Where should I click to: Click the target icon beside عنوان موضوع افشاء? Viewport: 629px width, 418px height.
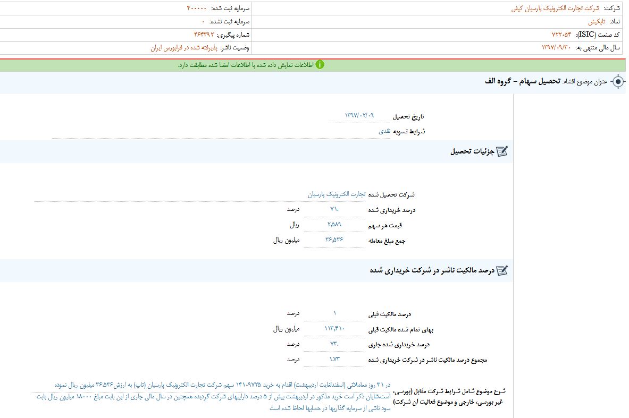coord(618,82)
